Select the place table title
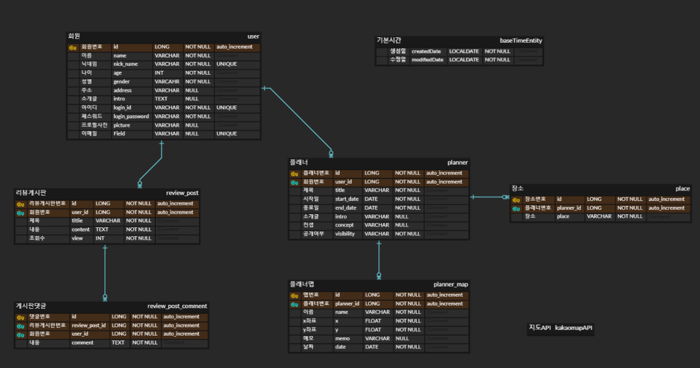 click(682, 188)
